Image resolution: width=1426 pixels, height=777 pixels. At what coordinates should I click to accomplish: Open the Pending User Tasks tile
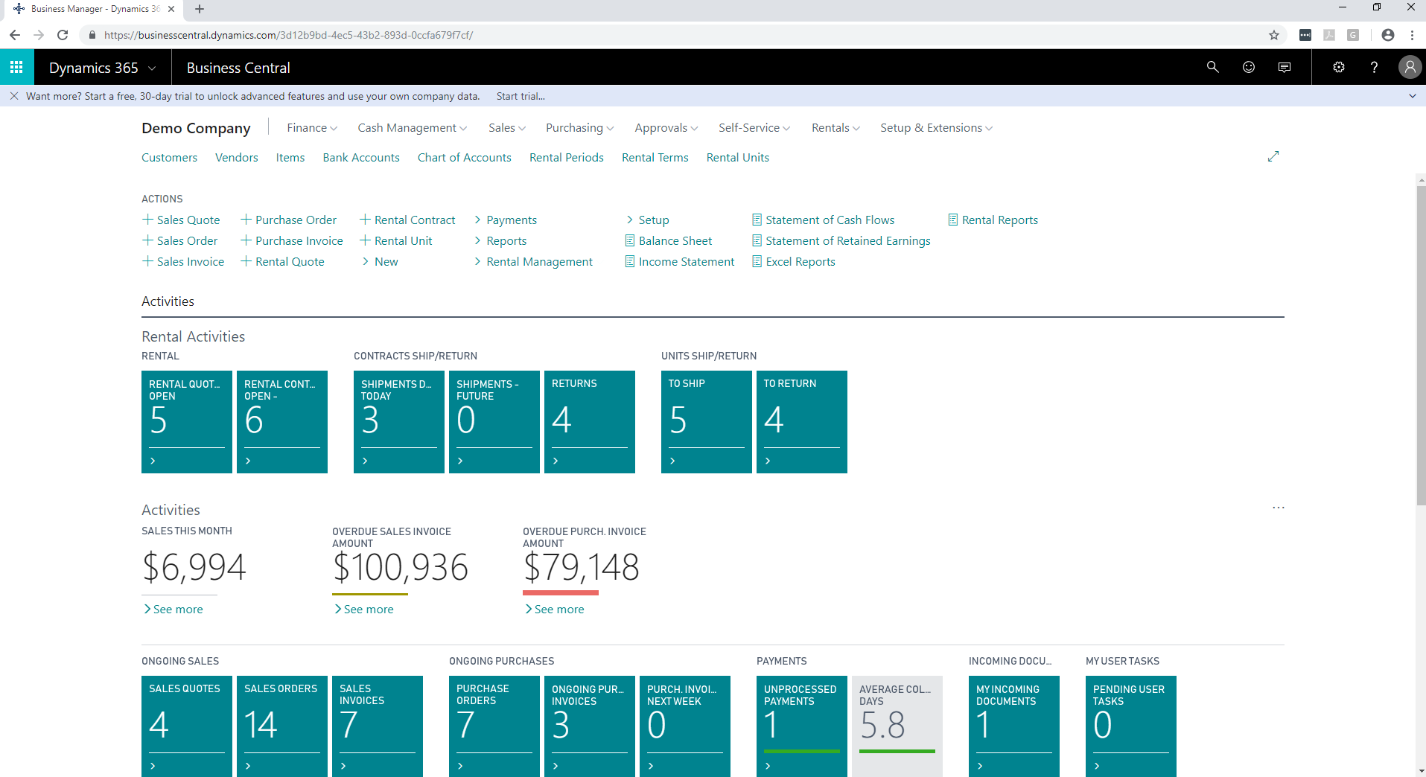pos(1131,726)
